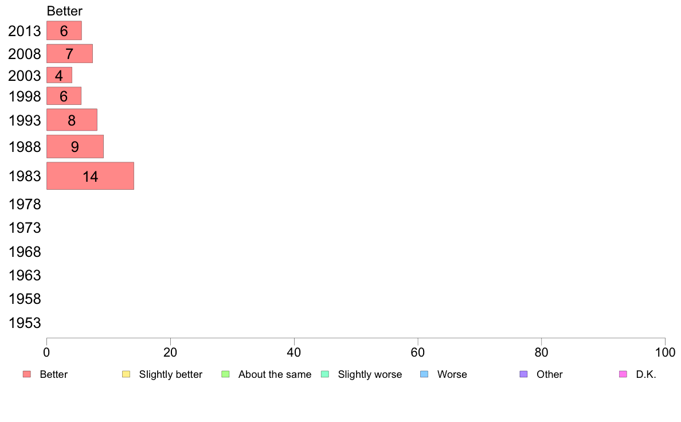681x422 pixels.
Task: Click the 1953 year label
Action: 25,323
